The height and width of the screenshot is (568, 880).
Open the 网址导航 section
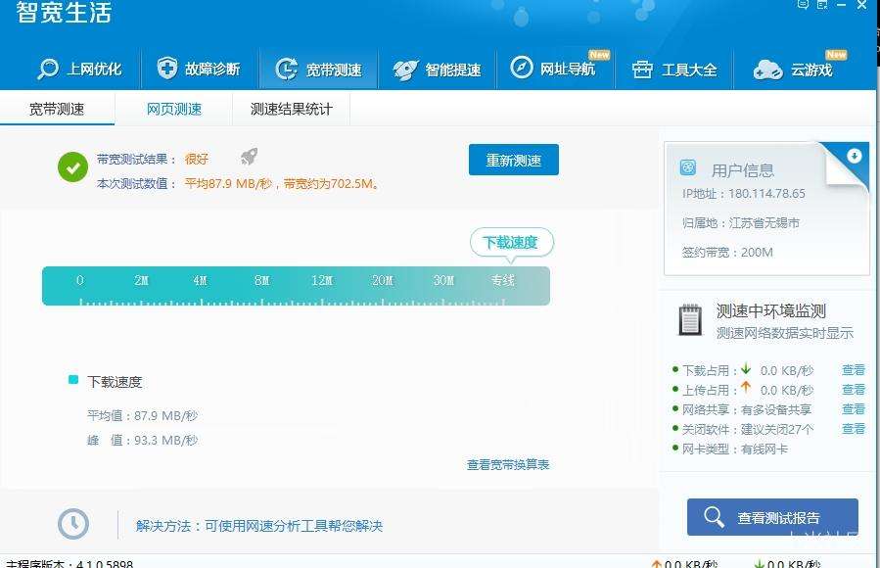coord(553,69)
